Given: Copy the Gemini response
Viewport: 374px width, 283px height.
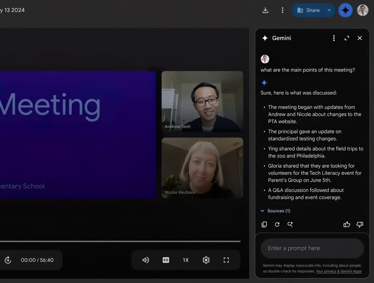Looking at the screenshot, I should point(264,224).
